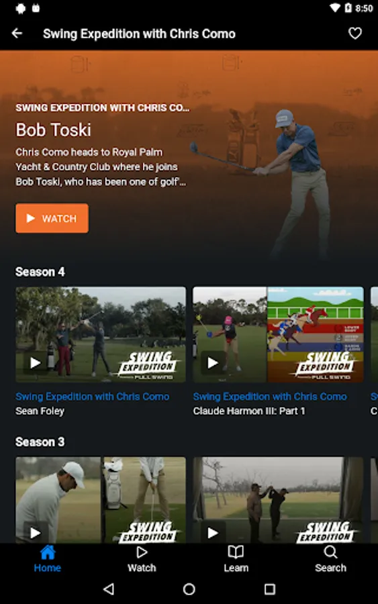Open the Search tab
The width and height of the screenshot is (378, 604).
330,559
